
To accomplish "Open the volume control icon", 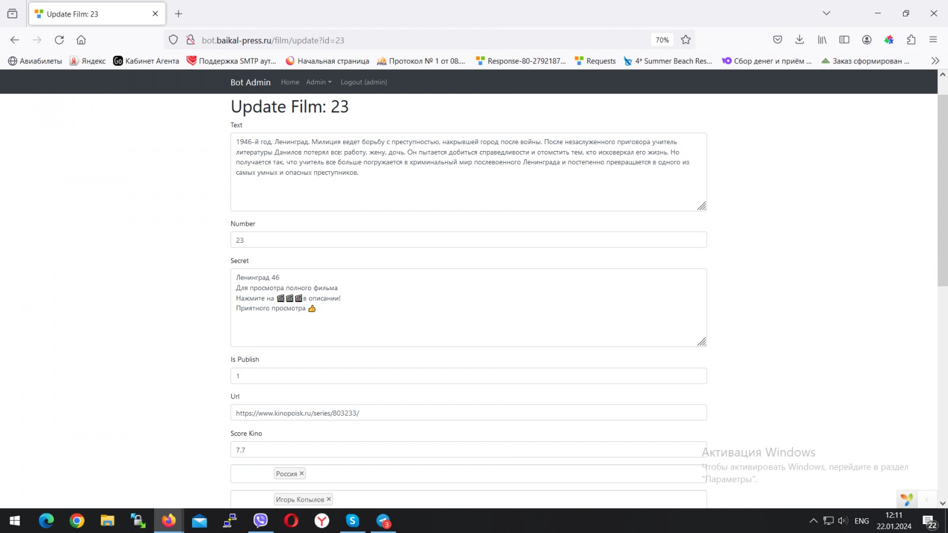I will point(843,521).
